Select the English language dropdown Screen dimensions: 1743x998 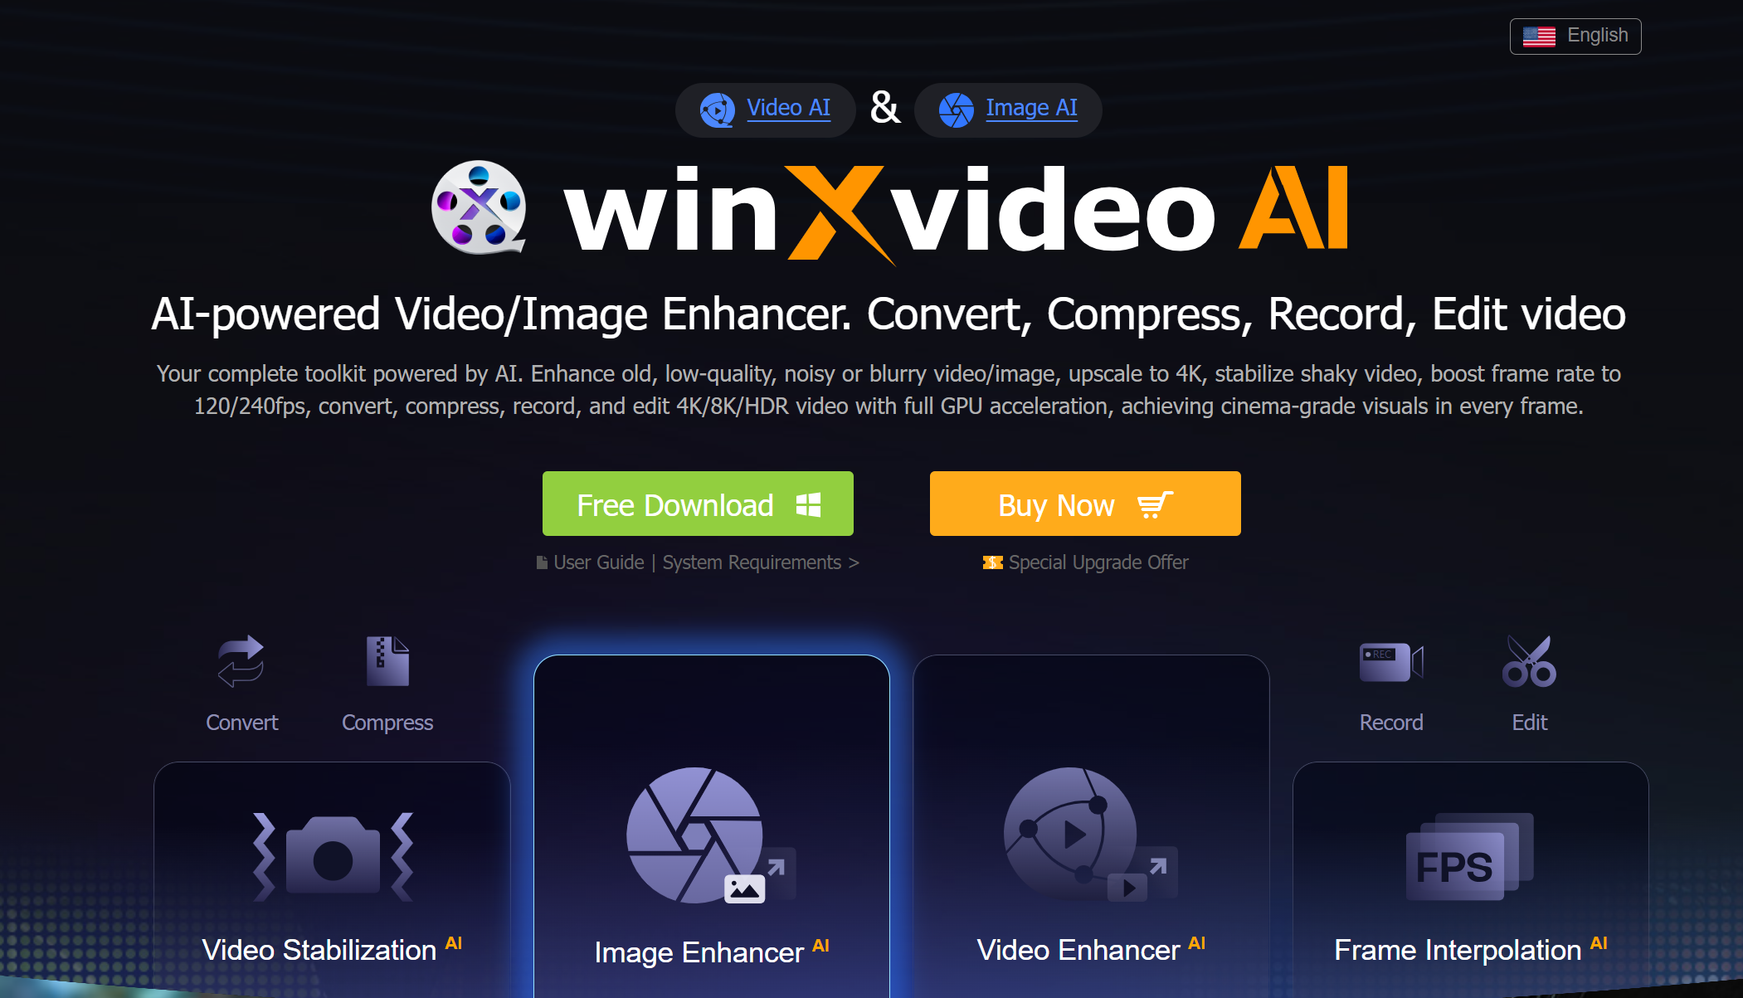1576,36
